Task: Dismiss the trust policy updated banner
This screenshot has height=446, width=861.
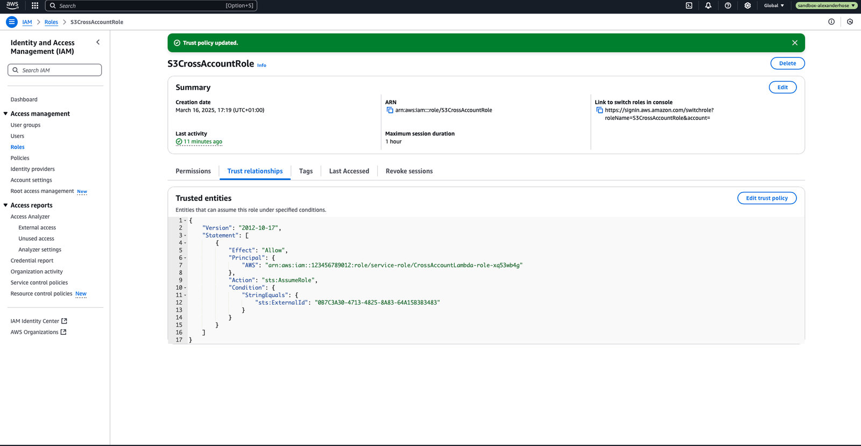Action: click(x=794, y=43)
